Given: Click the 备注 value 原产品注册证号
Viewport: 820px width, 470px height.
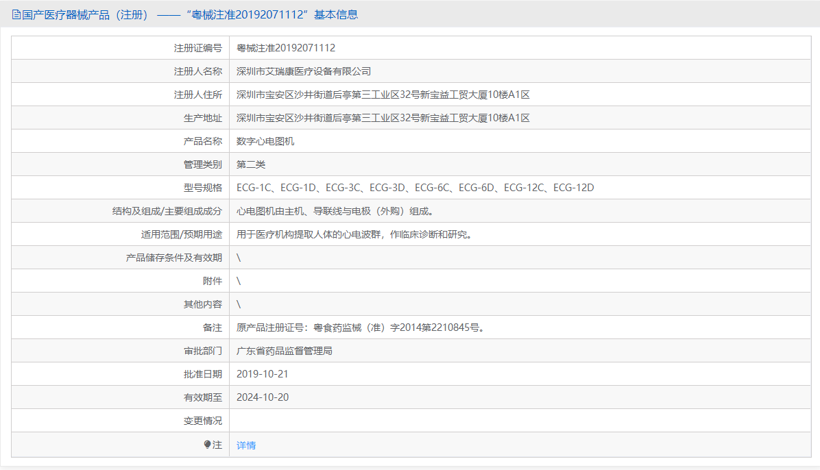Looking at the screenshot, I should [x=361, y=327].
